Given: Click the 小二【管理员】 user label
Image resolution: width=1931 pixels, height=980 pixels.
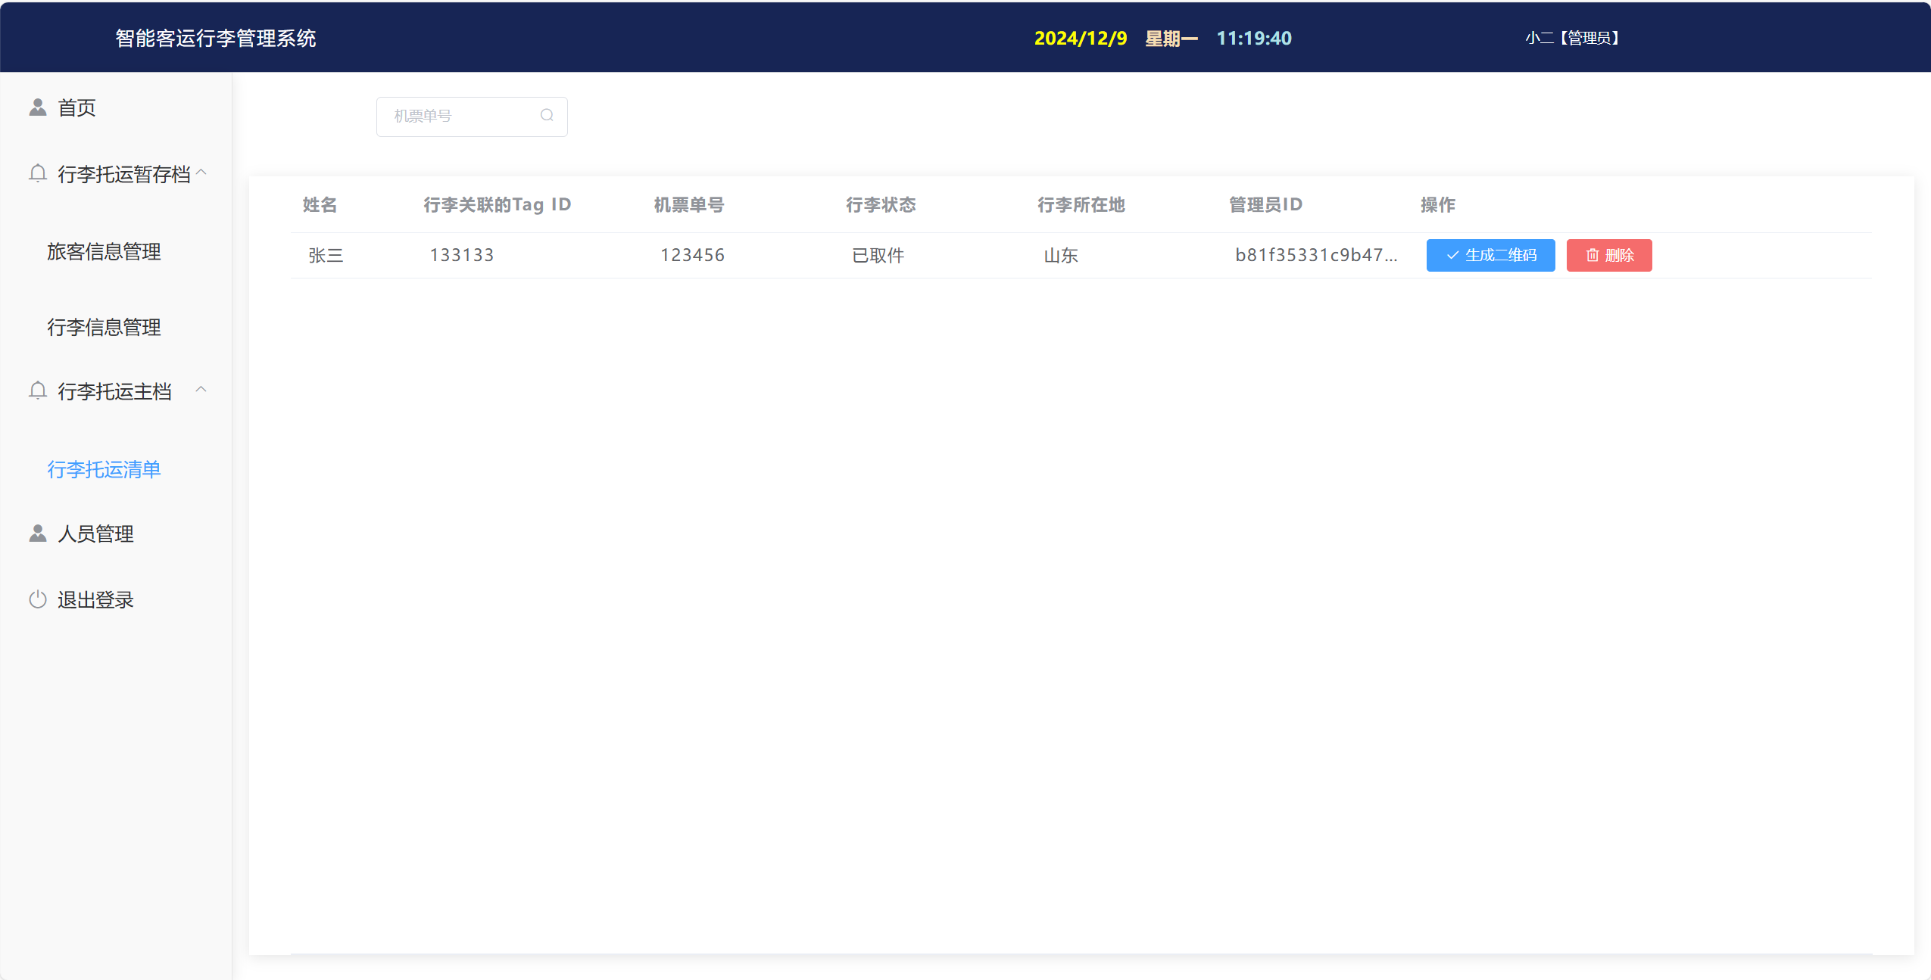Looking at the screenshot, I should tap(1573, 39).
